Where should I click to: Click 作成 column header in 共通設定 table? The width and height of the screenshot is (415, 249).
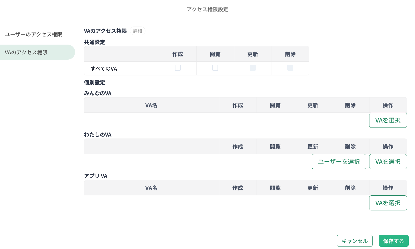click(178, 54)
